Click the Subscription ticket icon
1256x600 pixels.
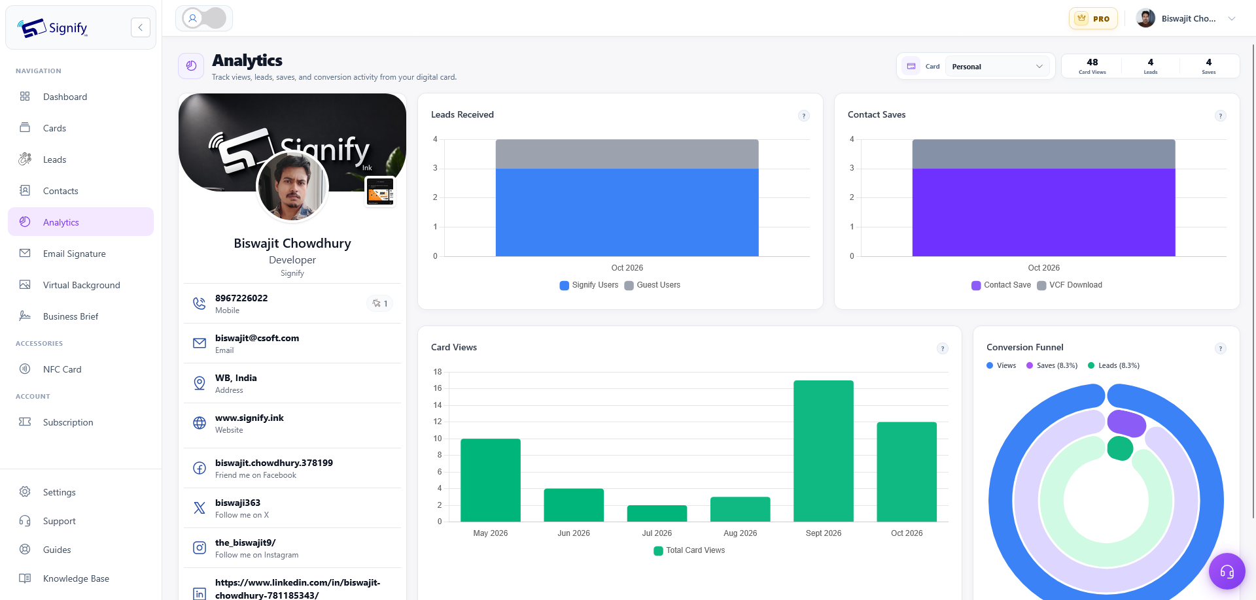(x=25, y=422)
